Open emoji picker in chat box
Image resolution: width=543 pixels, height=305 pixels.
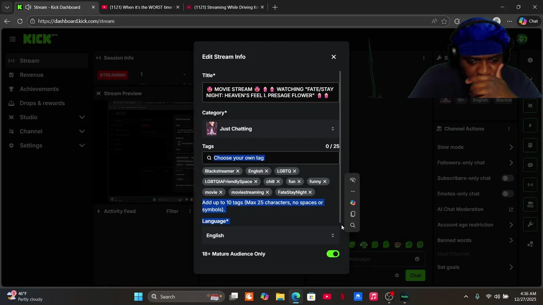pos(417,259)
